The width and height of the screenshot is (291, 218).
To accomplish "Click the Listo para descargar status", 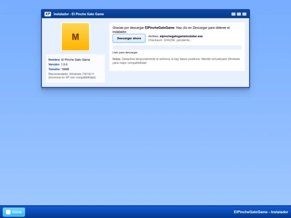I will [x=125, y=52].
